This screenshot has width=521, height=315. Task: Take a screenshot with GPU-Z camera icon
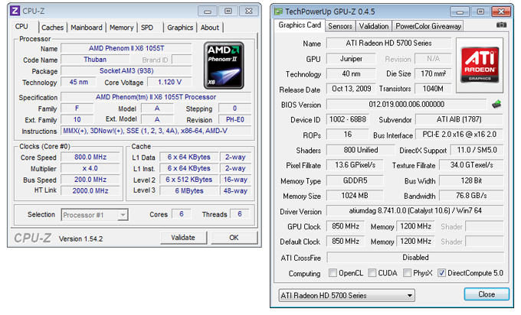[501, 25]
